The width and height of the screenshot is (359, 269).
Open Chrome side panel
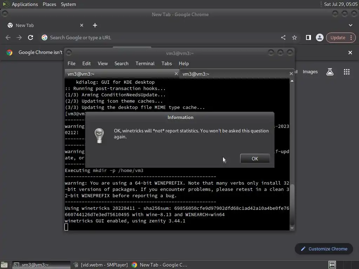pos(309,37)
